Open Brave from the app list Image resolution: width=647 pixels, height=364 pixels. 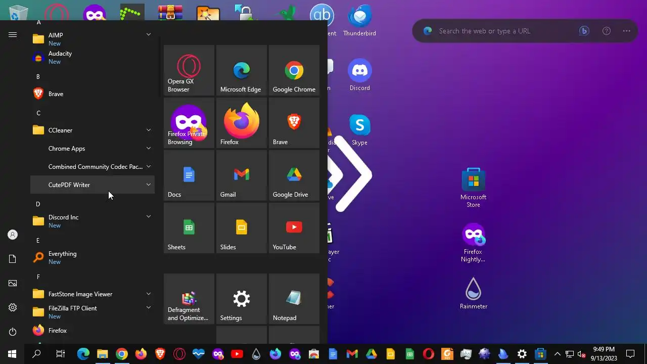click(93, 94)
